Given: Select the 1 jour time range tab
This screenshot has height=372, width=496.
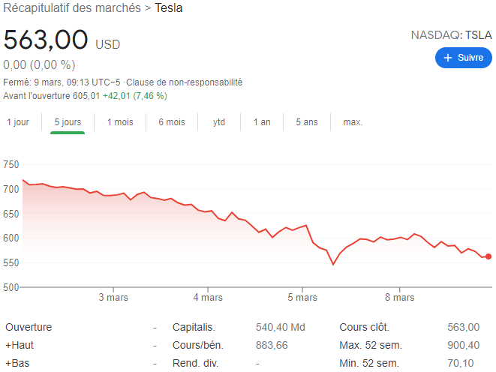Looking at the screenshot, I should (x=18, y=122).
